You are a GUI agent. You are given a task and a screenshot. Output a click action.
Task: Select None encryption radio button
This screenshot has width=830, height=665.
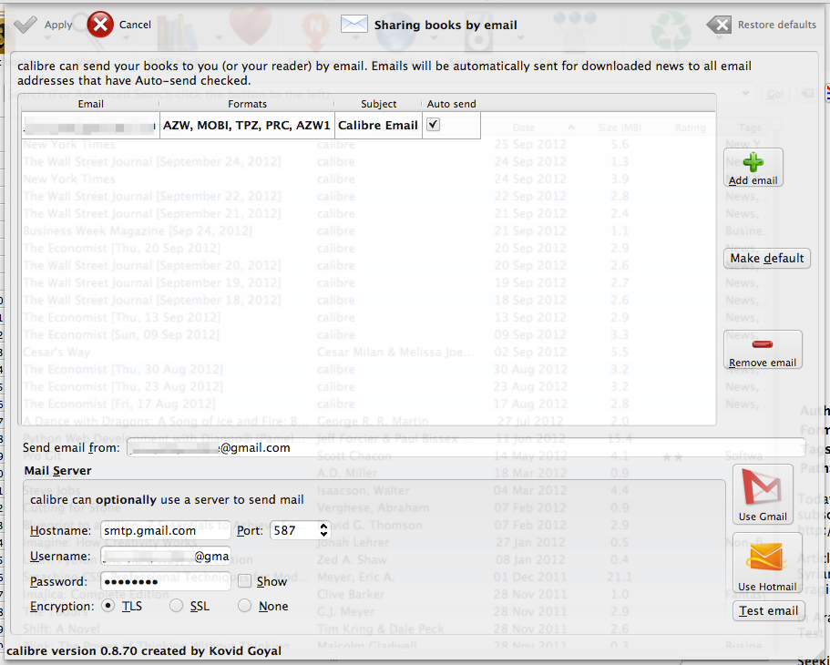244,606
